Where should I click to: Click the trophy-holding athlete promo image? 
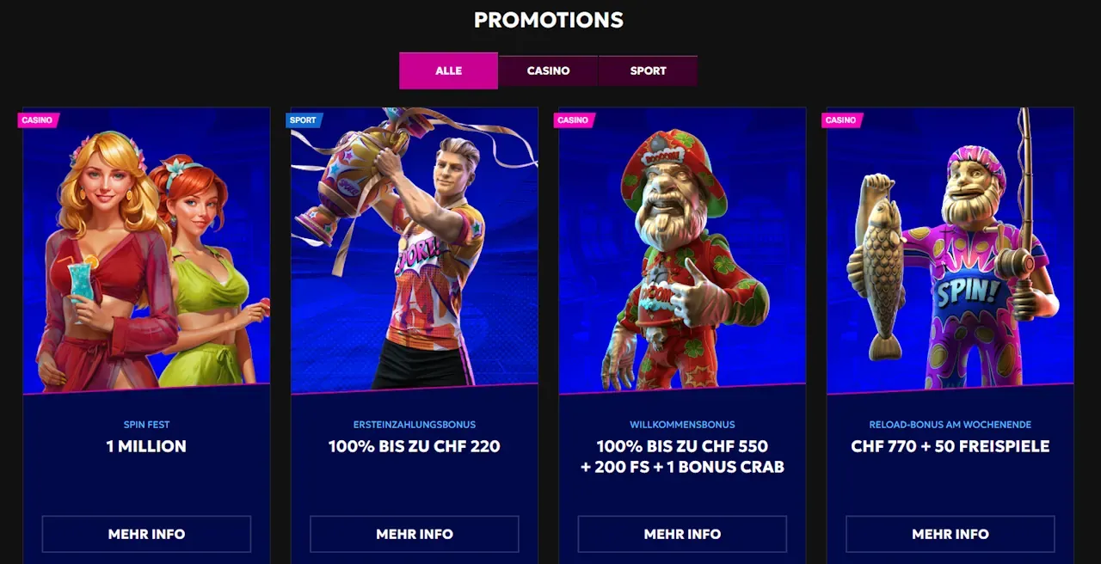415,251
